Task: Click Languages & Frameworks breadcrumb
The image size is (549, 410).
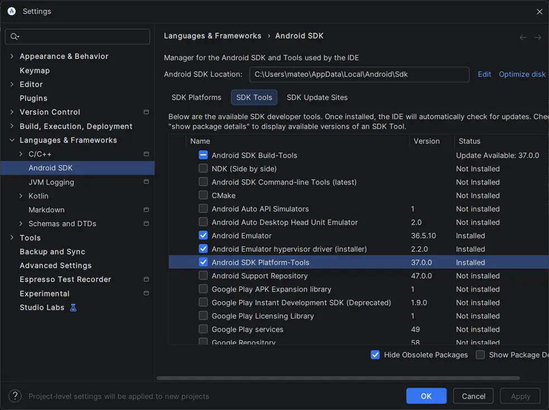Action: [x=213, y=36]
